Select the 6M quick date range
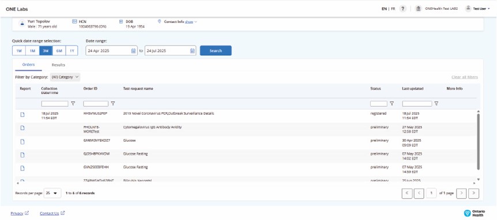The width and height of the screenshot is (497, 220). 59,51
